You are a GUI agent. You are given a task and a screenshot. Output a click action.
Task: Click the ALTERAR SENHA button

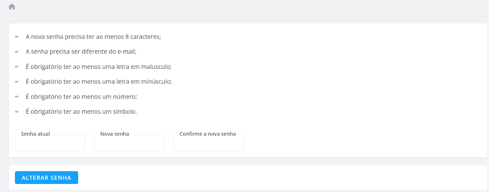[46, 178]
